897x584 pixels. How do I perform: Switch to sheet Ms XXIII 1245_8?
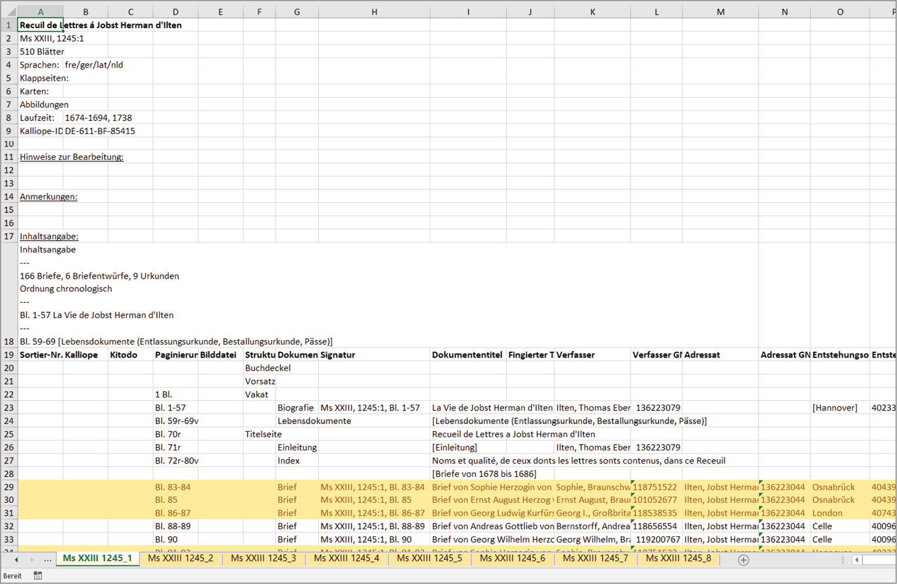coord(678,558)
